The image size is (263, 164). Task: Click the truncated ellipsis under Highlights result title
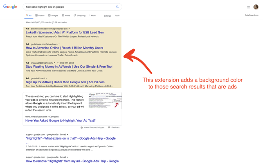27,143
